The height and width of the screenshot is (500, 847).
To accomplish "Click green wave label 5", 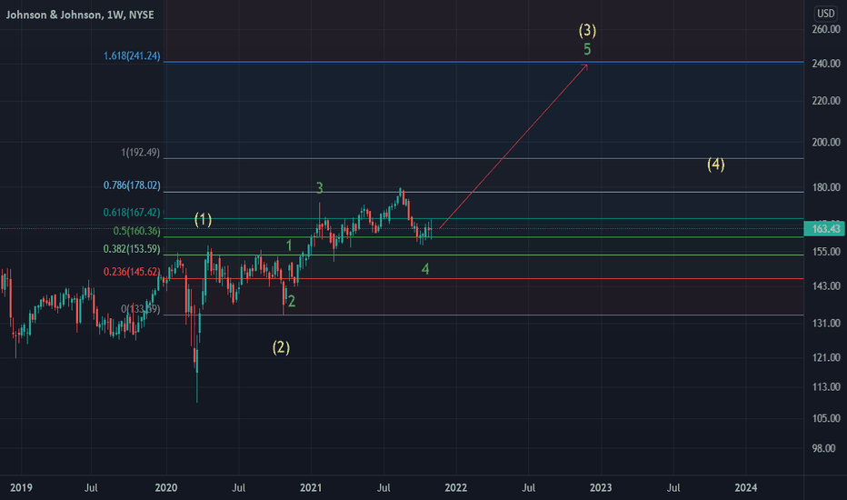I will tap(587, 50).
